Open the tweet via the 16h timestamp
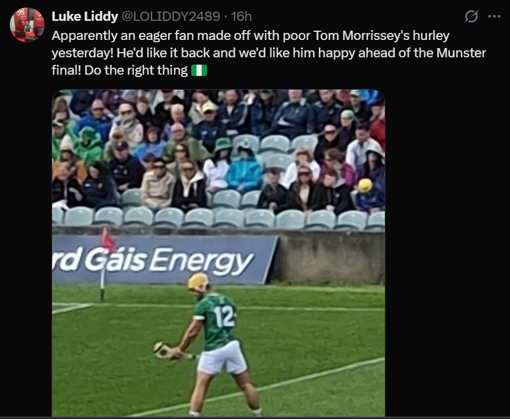510x419 pixels. click(x=241, y=16)
